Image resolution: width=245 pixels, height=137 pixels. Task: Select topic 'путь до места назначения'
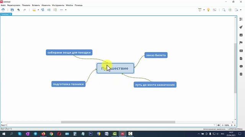(x=155, y=85)
